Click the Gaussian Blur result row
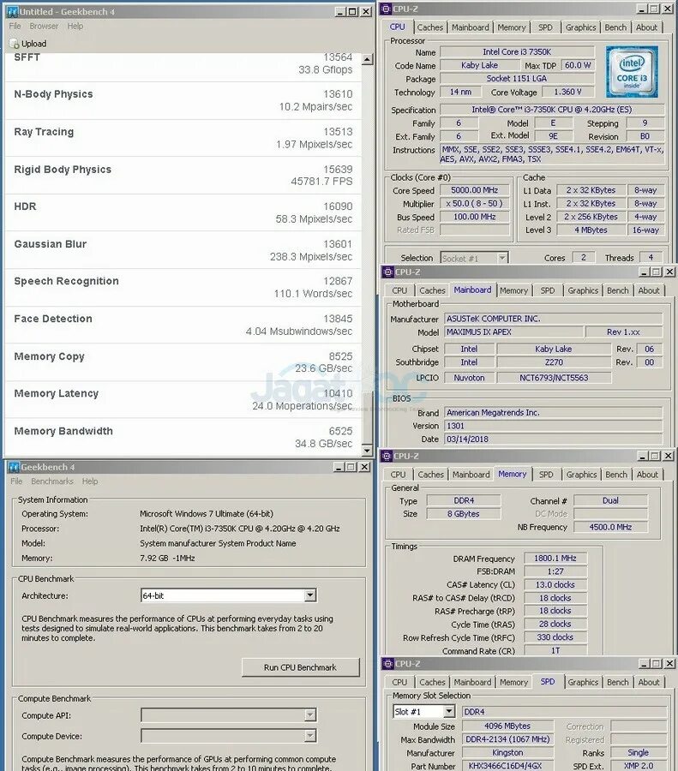Image resolution: width=678 pixels, height=771 pixels. [183, 250]
